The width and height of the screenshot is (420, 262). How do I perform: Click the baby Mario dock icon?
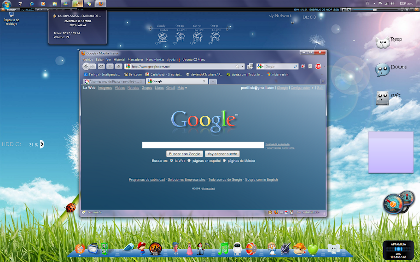pos(141,248)
